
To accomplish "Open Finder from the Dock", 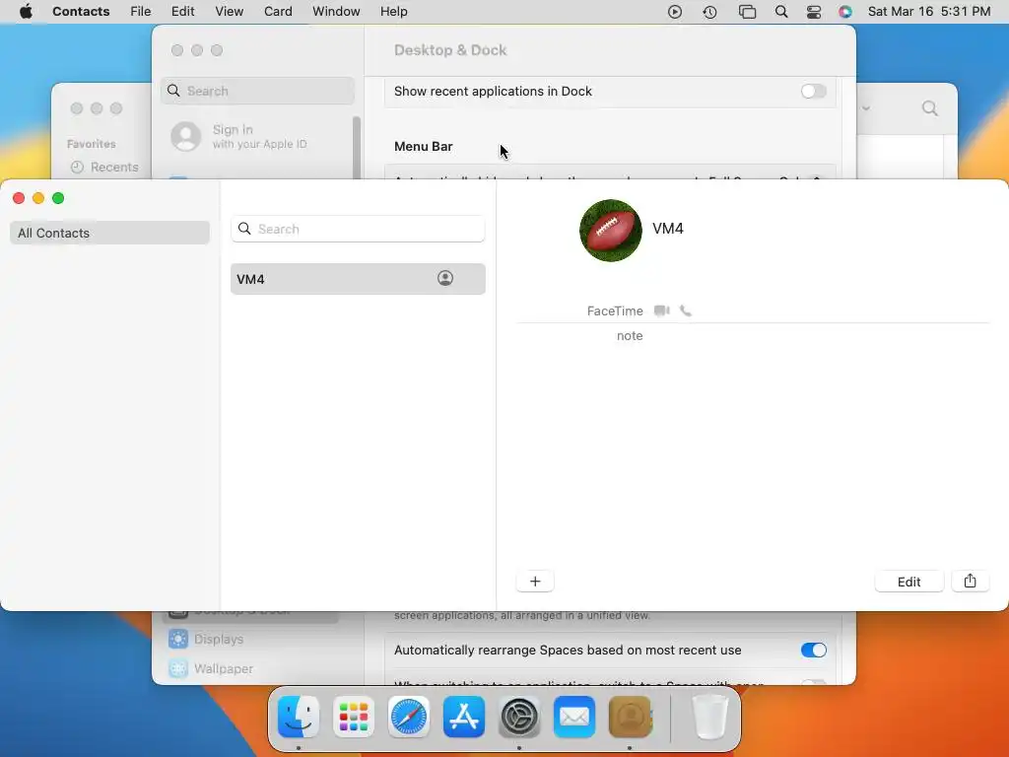I will (299, 717).
